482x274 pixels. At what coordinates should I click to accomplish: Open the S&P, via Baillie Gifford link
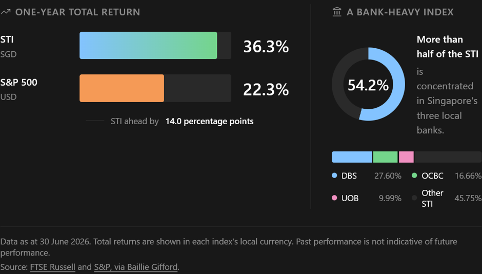coord(136,267)
